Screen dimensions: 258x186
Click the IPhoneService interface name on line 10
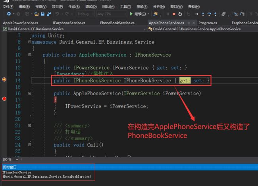(x=153, y=55)
